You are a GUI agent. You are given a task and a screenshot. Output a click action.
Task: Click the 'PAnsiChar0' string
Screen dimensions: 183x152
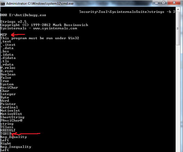11,120
